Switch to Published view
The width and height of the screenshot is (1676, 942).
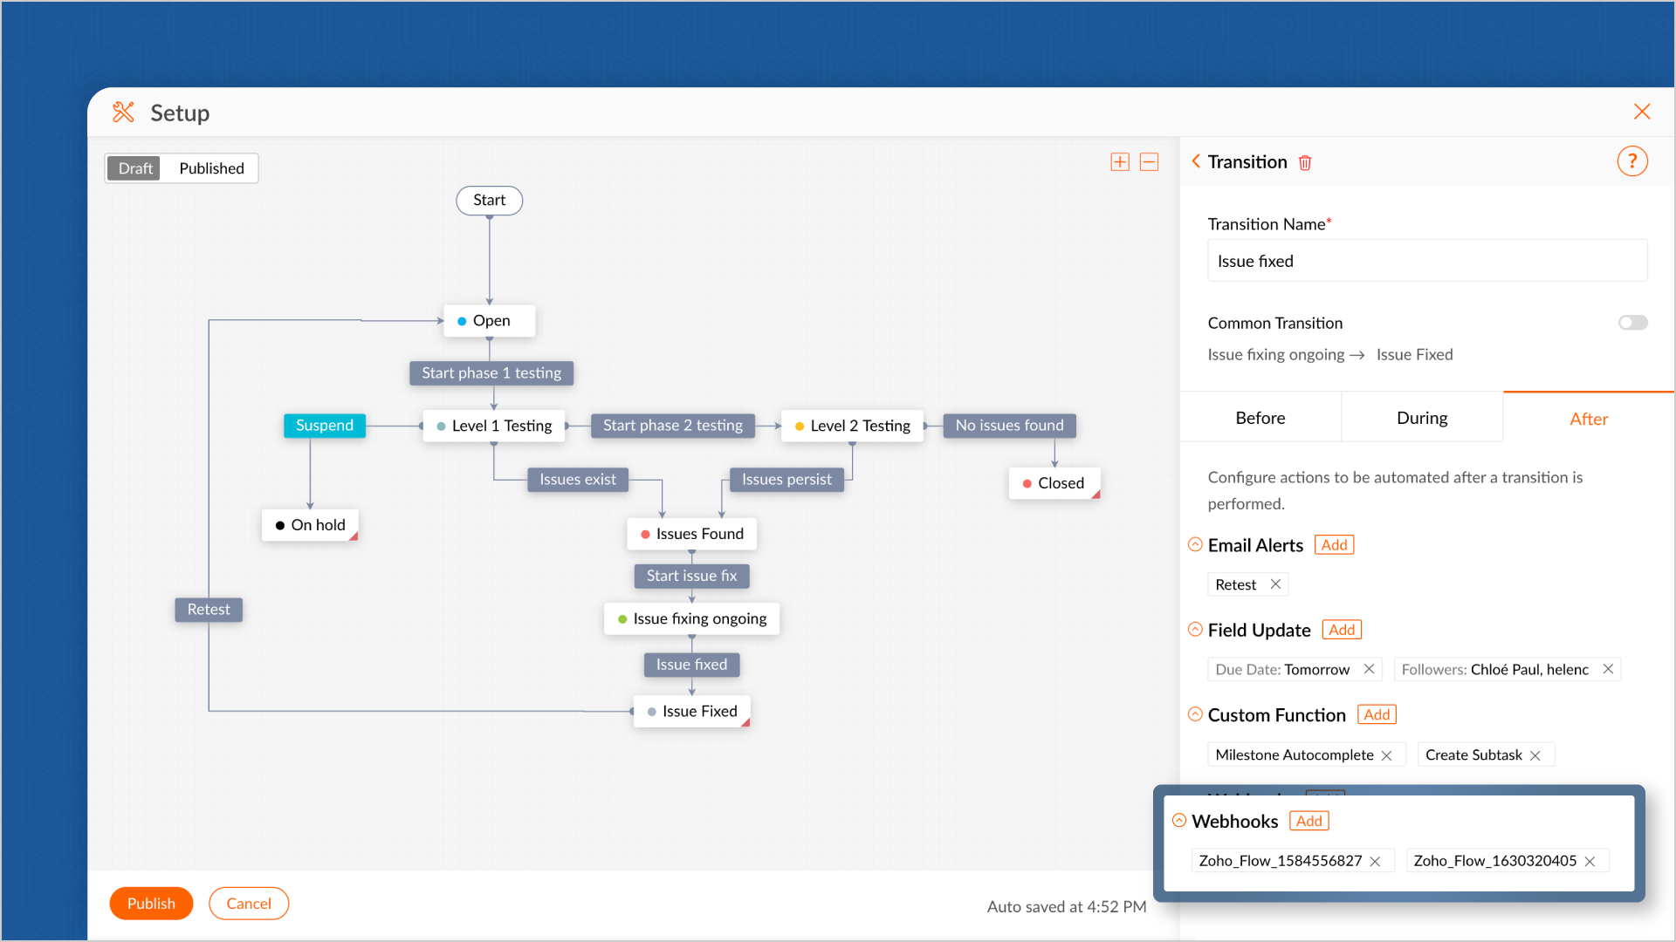[211, 168]
